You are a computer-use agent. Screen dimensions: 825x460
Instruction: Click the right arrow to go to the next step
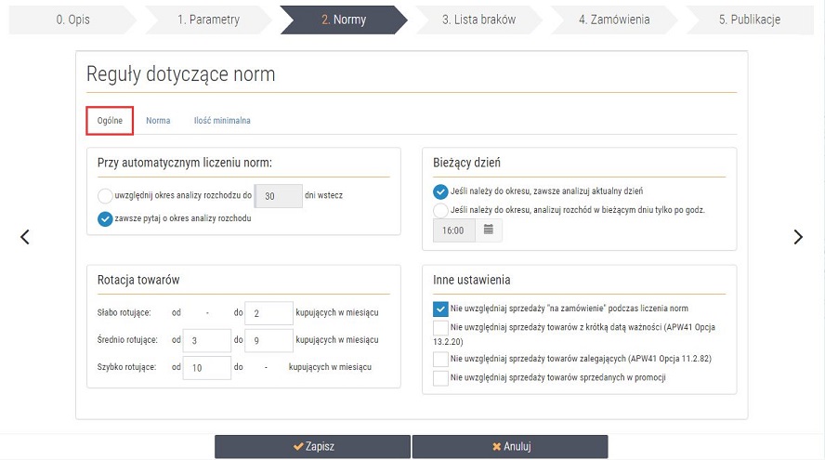click(798, 237)
